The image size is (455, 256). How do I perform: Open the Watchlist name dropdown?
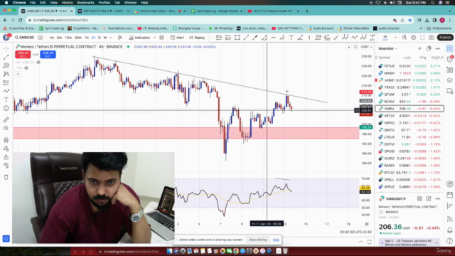point(387,48)
